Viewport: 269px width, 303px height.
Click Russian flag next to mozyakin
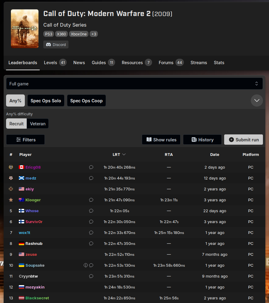coord(22,287)
